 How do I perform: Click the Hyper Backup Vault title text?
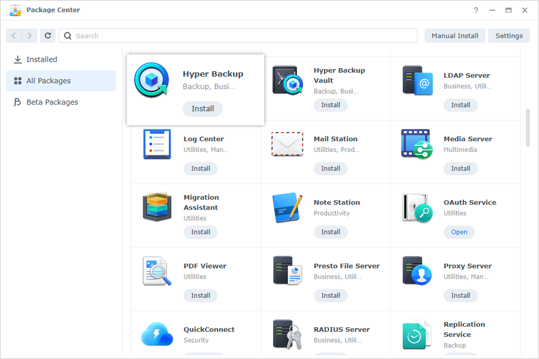[x=340, y=75]
